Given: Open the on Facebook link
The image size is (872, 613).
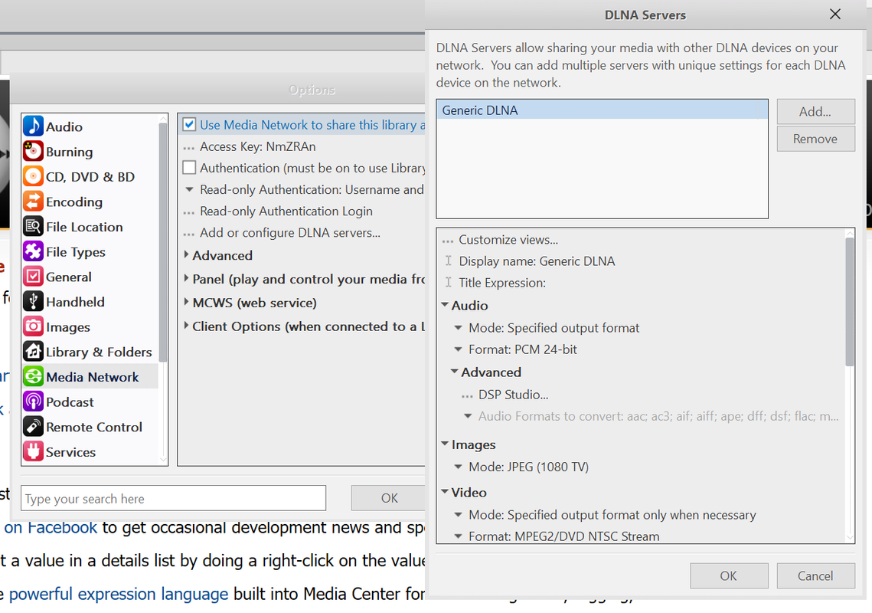Looking at the screenshot, I should point(51,527).
